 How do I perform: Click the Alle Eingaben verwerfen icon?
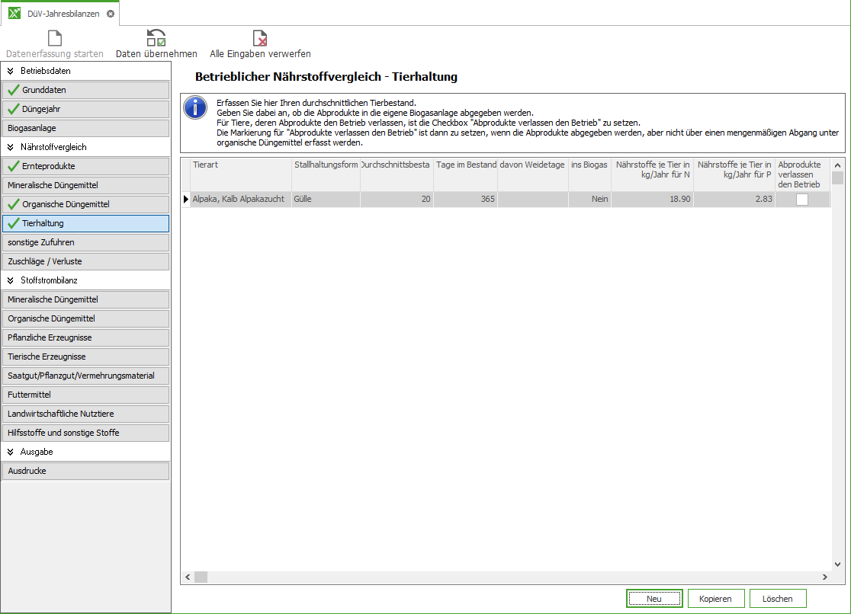(260, 38)
